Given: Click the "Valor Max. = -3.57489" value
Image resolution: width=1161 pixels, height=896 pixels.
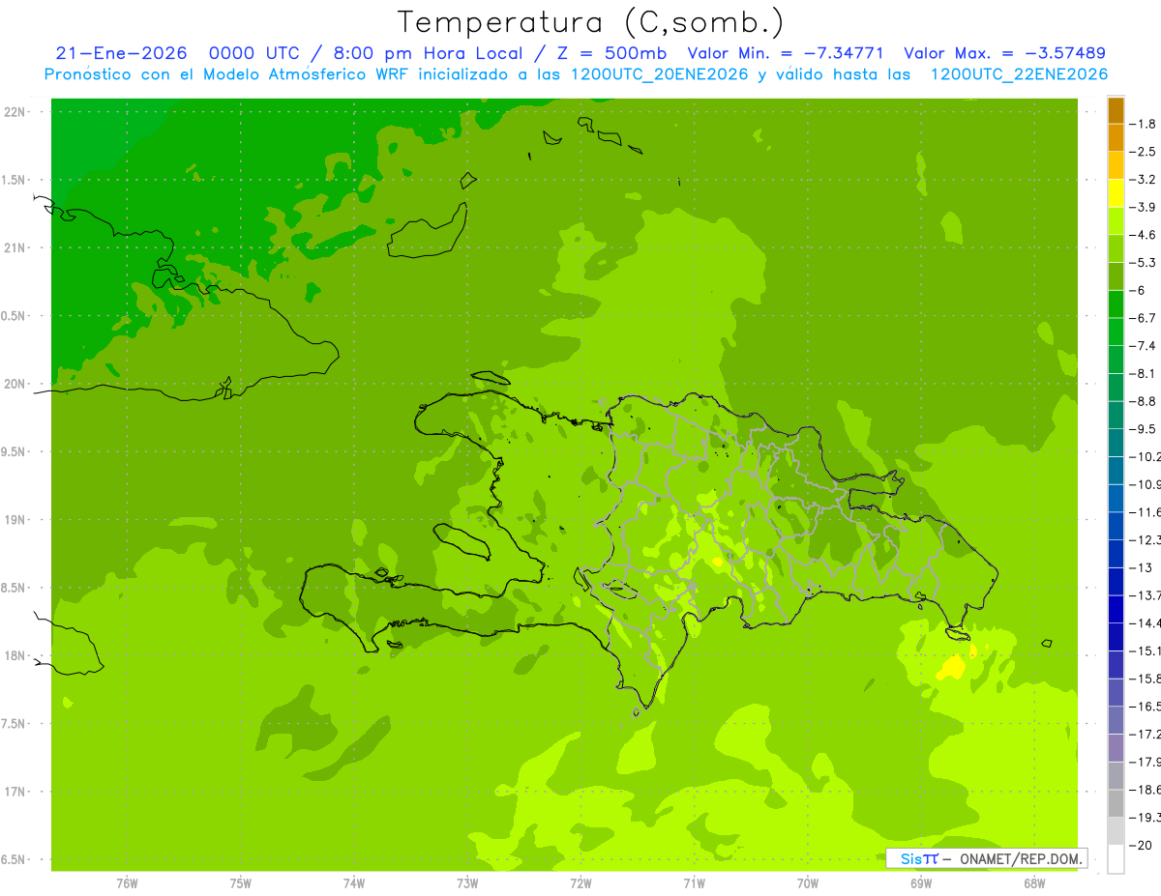Looking at the screenshot, I should click(1004, 53).
